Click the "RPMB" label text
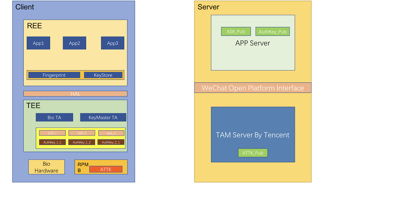 pos(83,167)
